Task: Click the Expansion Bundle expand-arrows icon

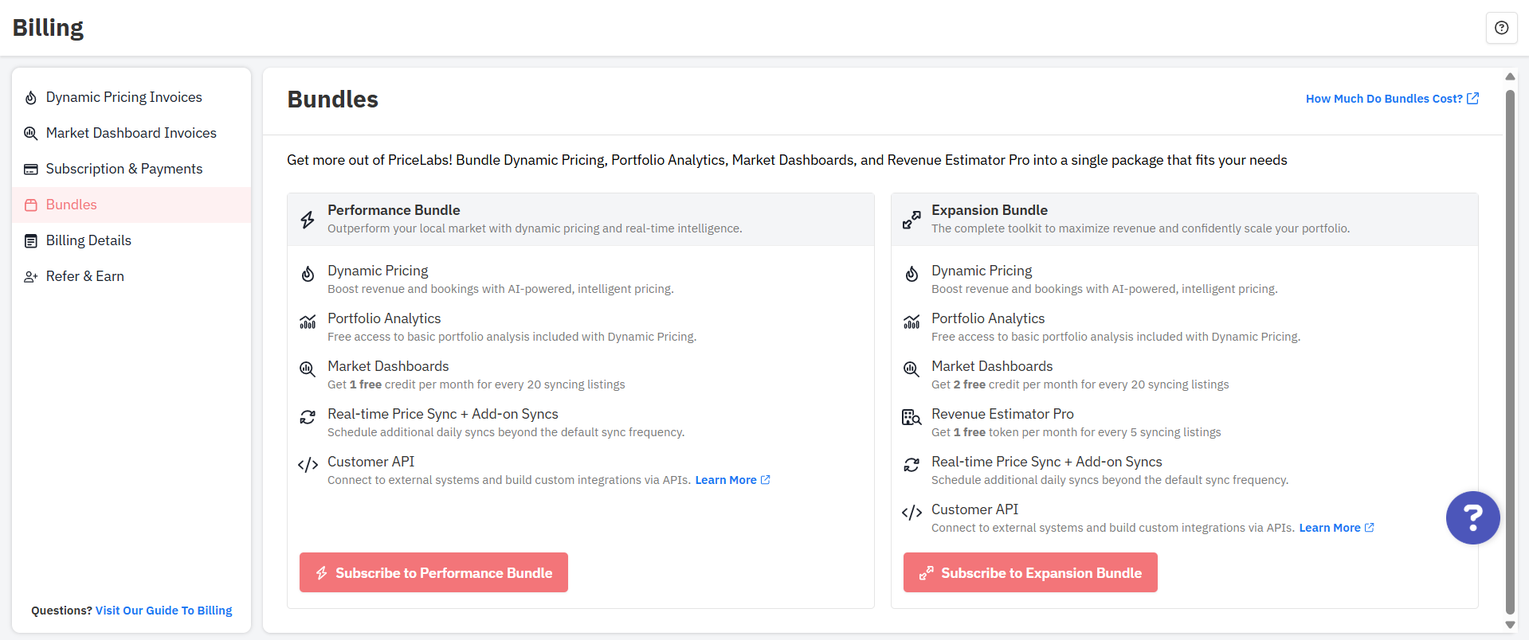Action: point(912,220)
